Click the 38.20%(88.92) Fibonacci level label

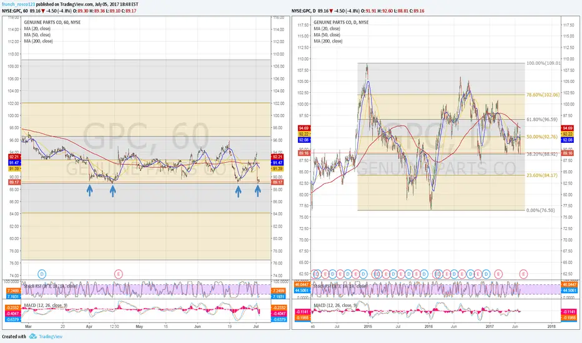pos(542,154)
